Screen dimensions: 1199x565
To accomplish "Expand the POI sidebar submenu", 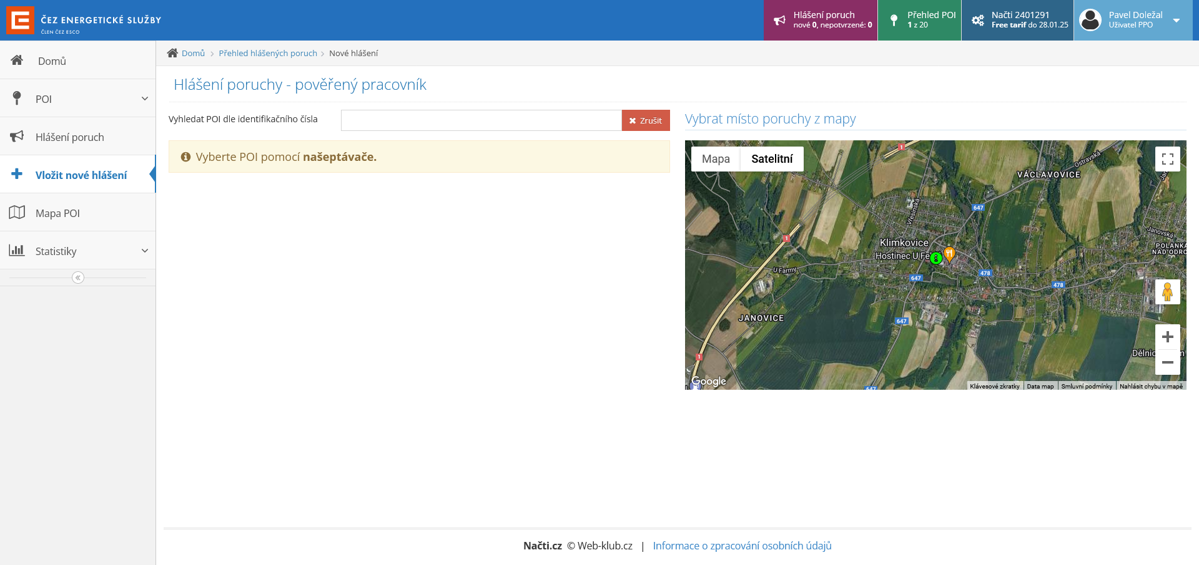I will pyautogui.click(x=144, y=99).
